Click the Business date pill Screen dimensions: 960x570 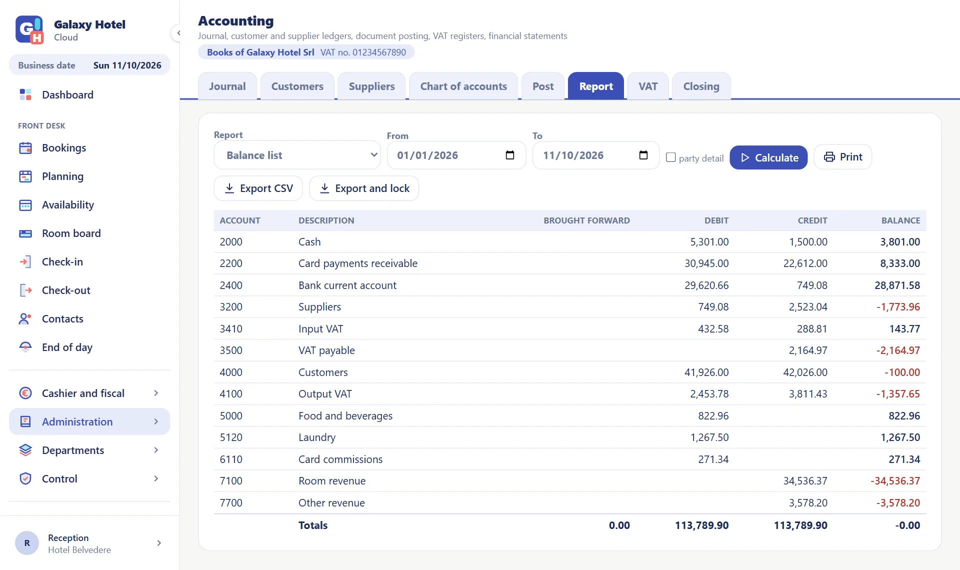coord(89,65)
